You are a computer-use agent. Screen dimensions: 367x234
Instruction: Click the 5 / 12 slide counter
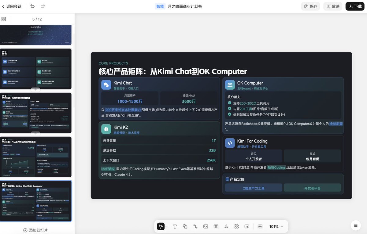37,19
